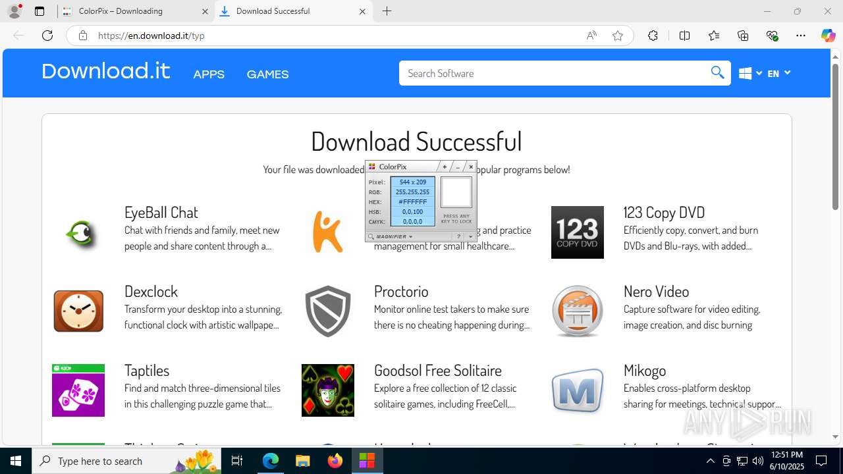
Task: Click the search magnifier icon on Download.it
Action: point(717,73)
